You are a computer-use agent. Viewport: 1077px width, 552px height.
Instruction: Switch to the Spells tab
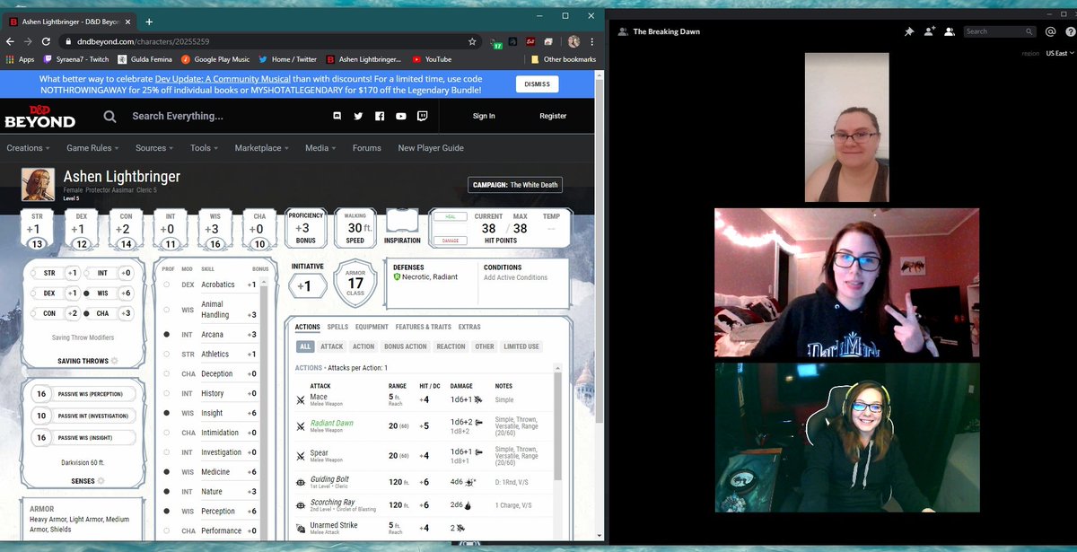337,327
